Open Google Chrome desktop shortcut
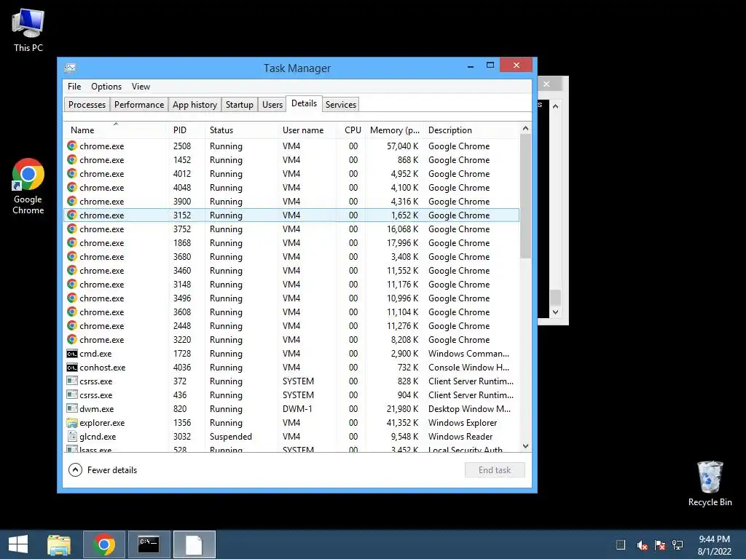 [x=28, y=186]
